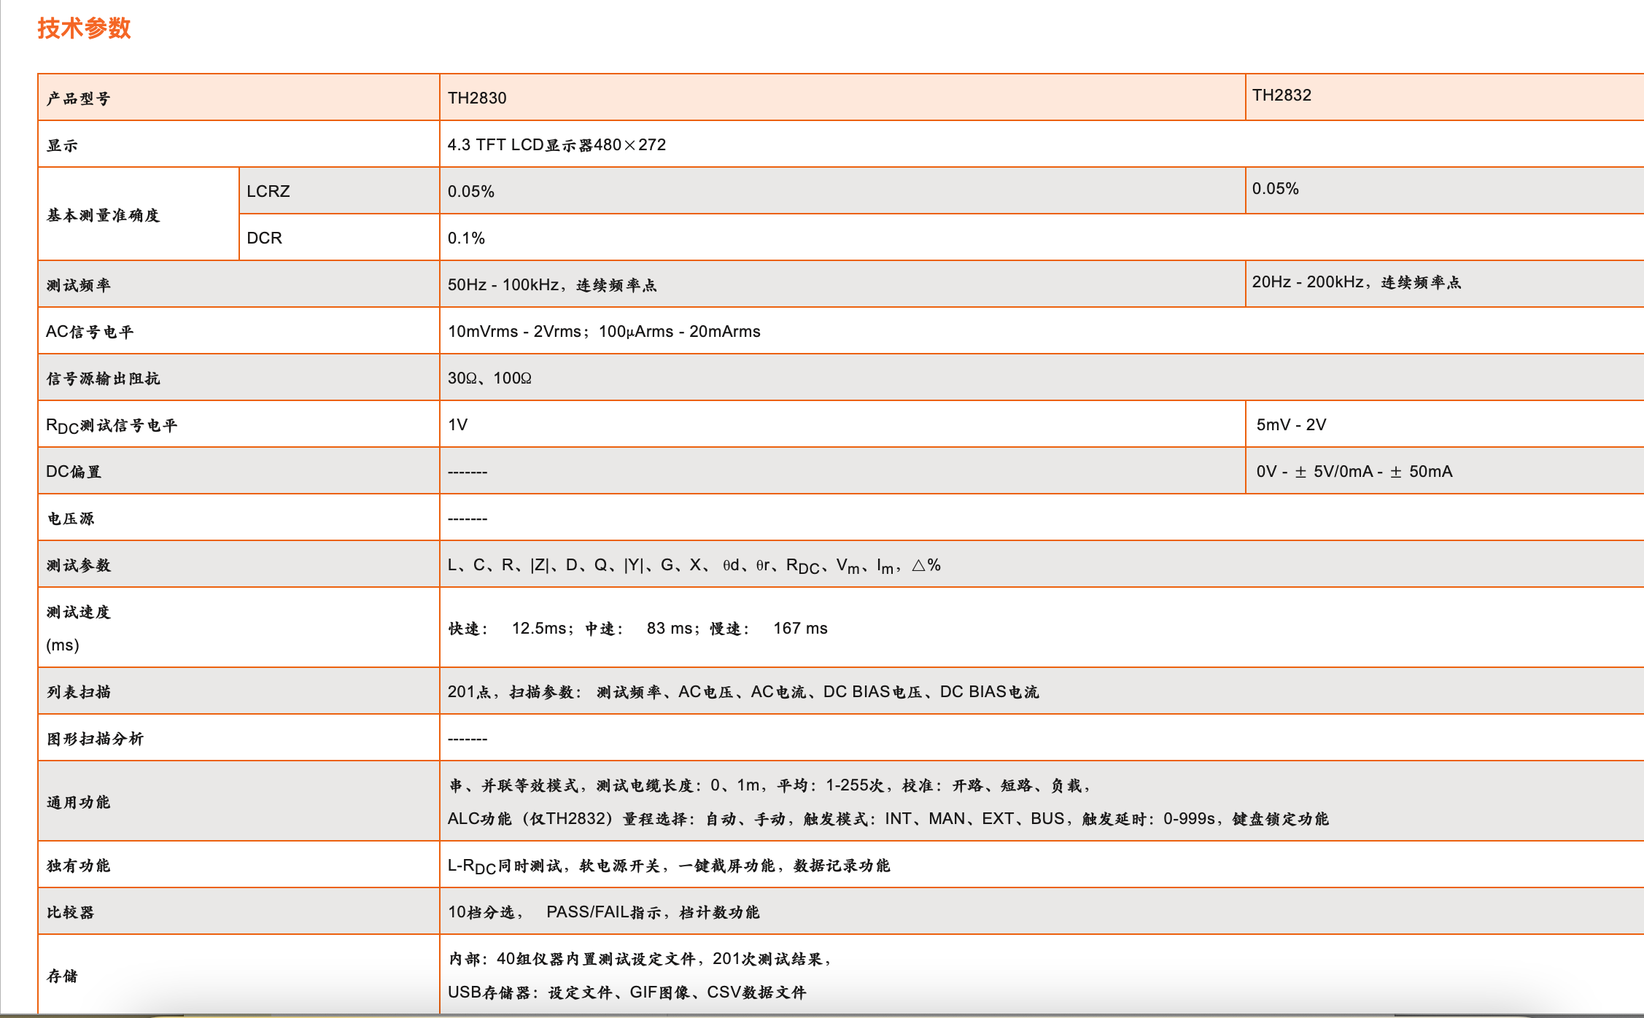Select 0V - ±5V/0mA - ±50mA value
Viewport: 1644px width, 1018px height.
coord(1354,471)
